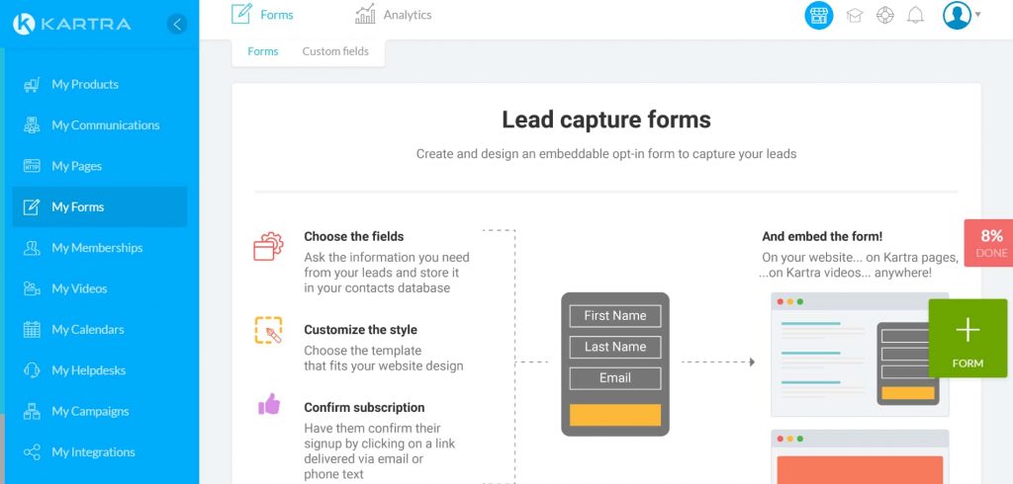Go to My Communications in sidebar
Image resolution: width=1013 pixels, height=484 pixels.
(x=105, y=125)
